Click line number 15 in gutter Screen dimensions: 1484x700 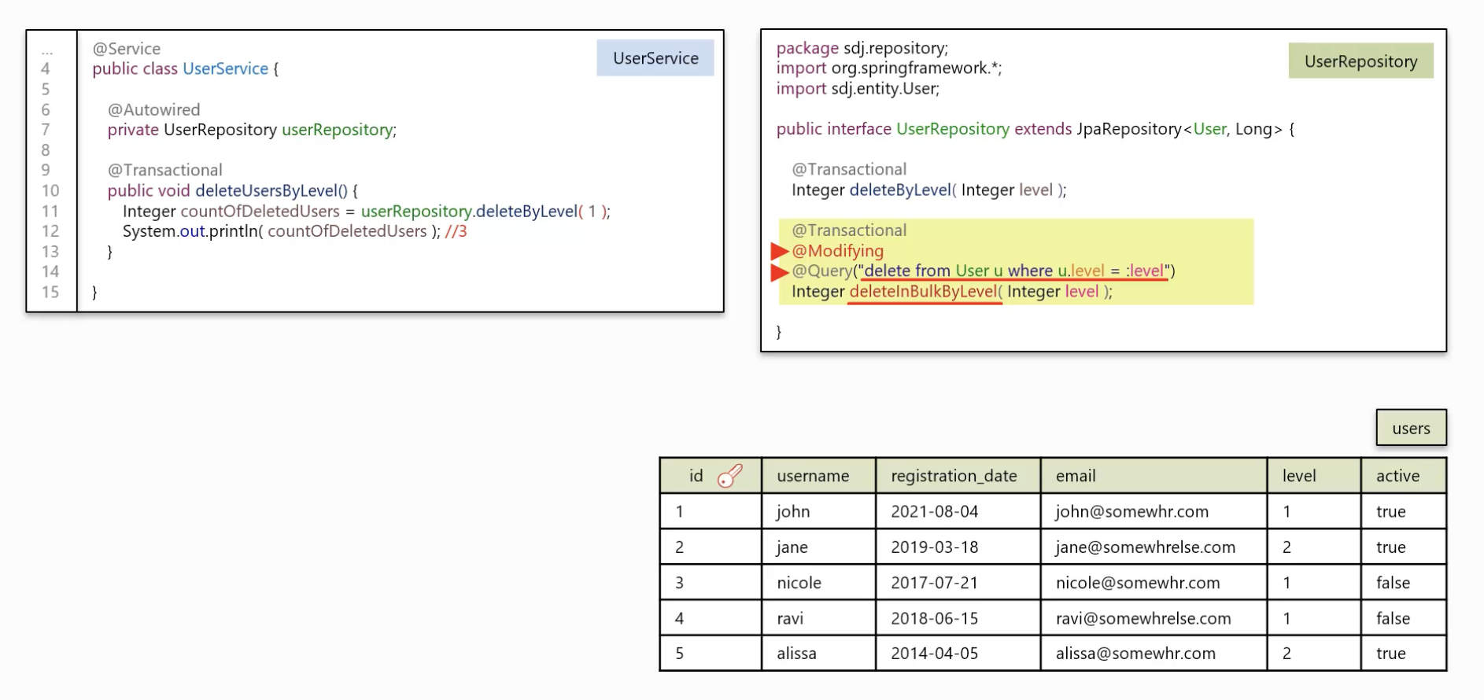50,292
